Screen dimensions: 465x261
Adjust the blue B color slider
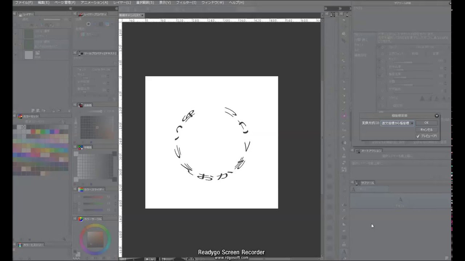coord(93,210)
